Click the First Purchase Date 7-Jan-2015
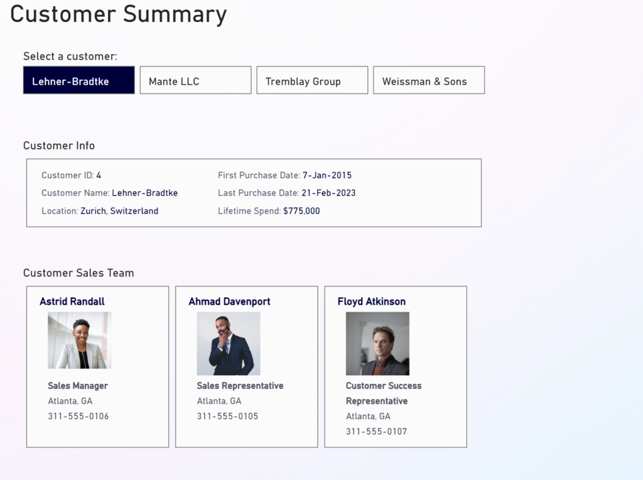Image resolution: width=643 pixels, height=480 pixels. click(x=327, y=175)
